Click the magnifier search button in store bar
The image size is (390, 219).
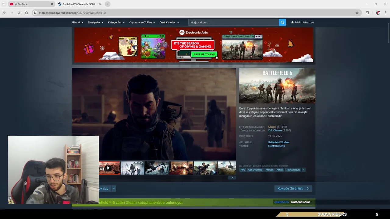tap(282, 22)
